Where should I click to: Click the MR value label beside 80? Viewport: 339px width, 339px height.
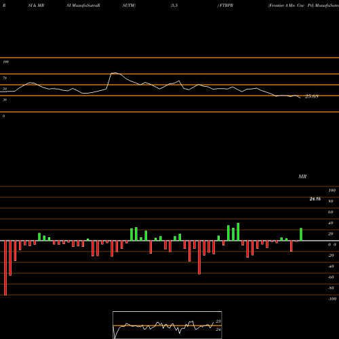(315, 199)
